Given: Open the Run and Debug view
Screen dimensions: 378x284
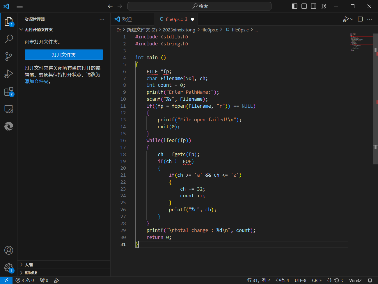Looking at the screenshot, I should point(9,74).
